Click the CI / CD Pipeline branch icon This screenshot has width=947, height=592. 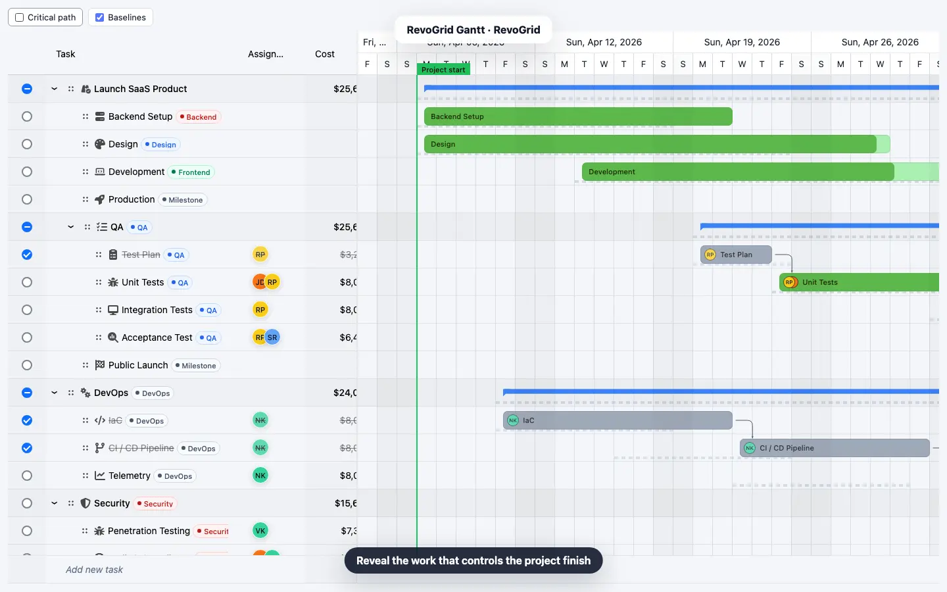point(100,448)
